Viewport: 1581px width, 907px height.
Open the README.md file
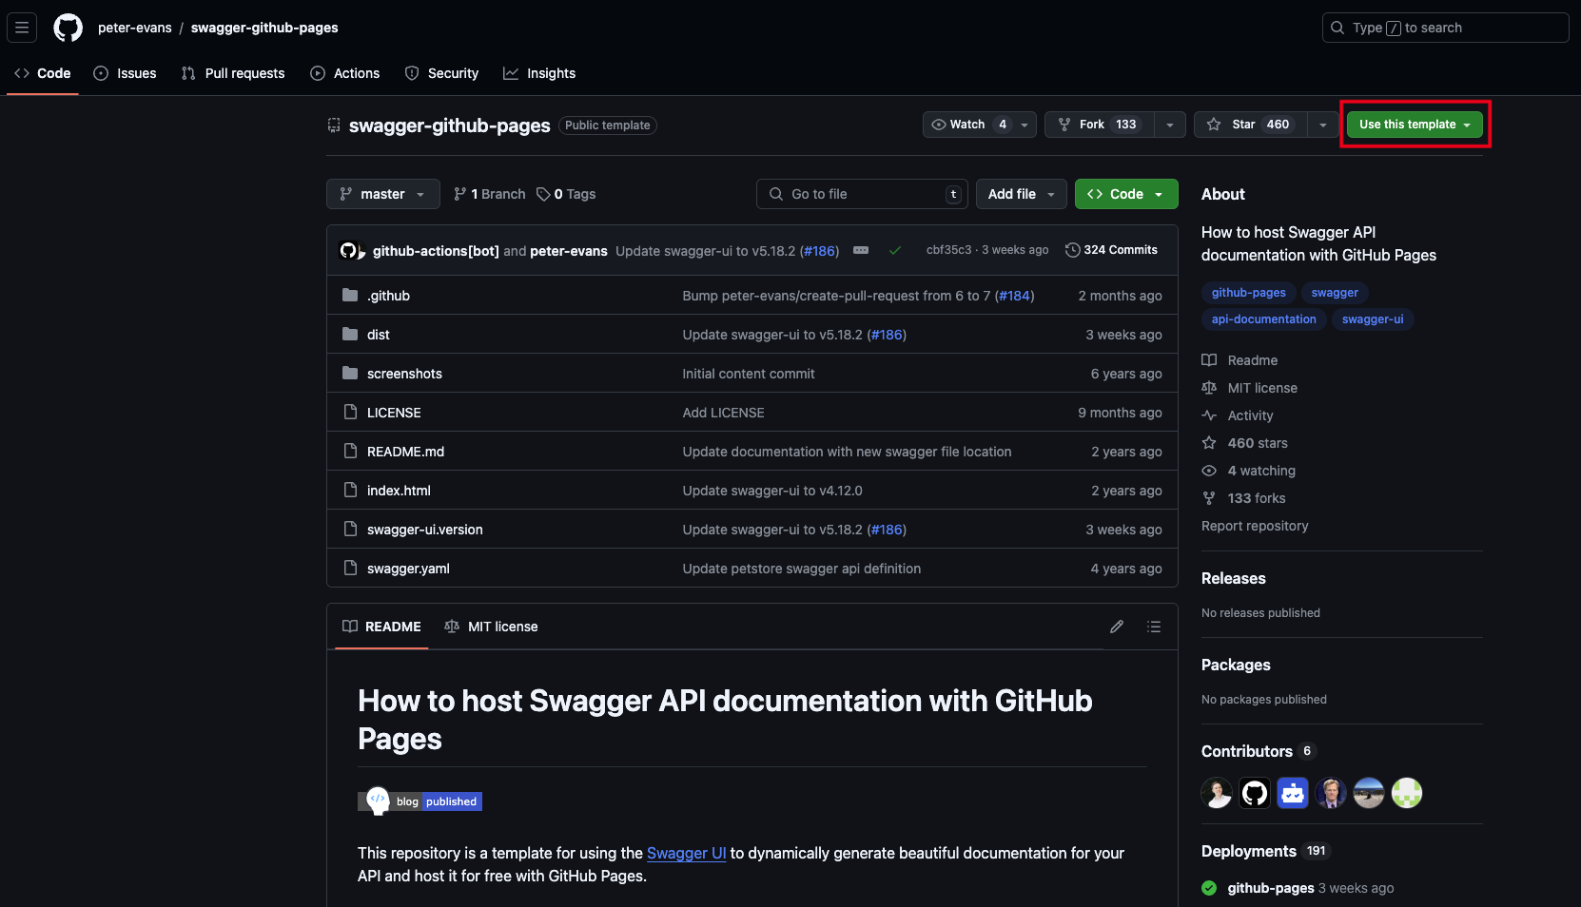coord(405,452)
